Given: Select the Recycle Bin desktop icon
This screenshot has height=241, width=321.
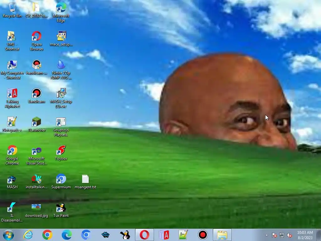Looking at the screenshot, I should click(12, 10).
